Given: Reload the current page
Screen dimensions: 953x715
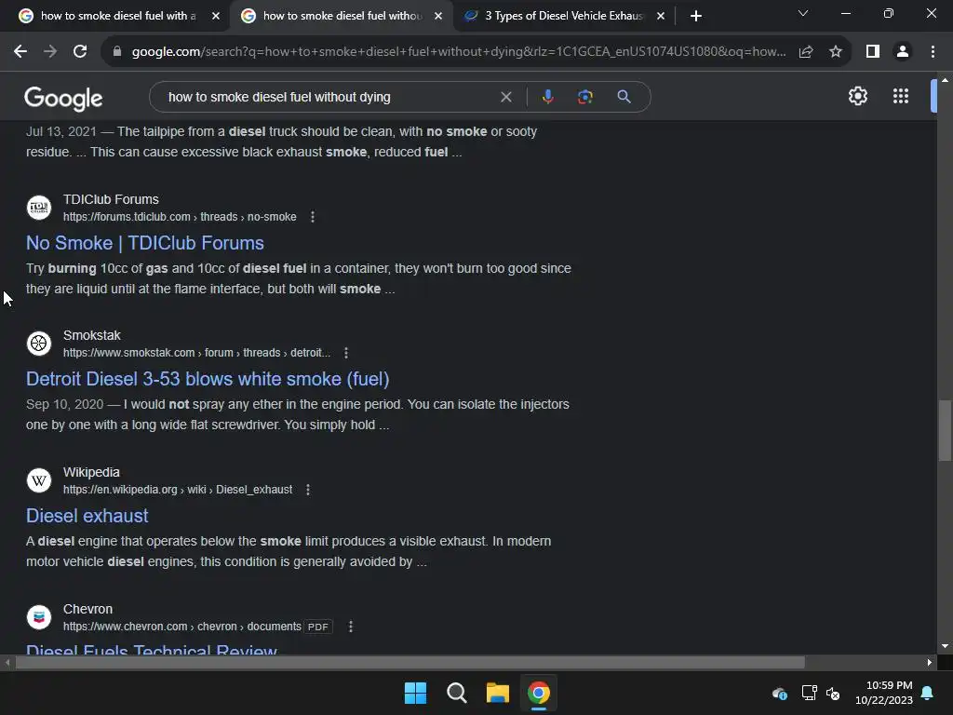Looking at the screenshot, I should [80, 52].
